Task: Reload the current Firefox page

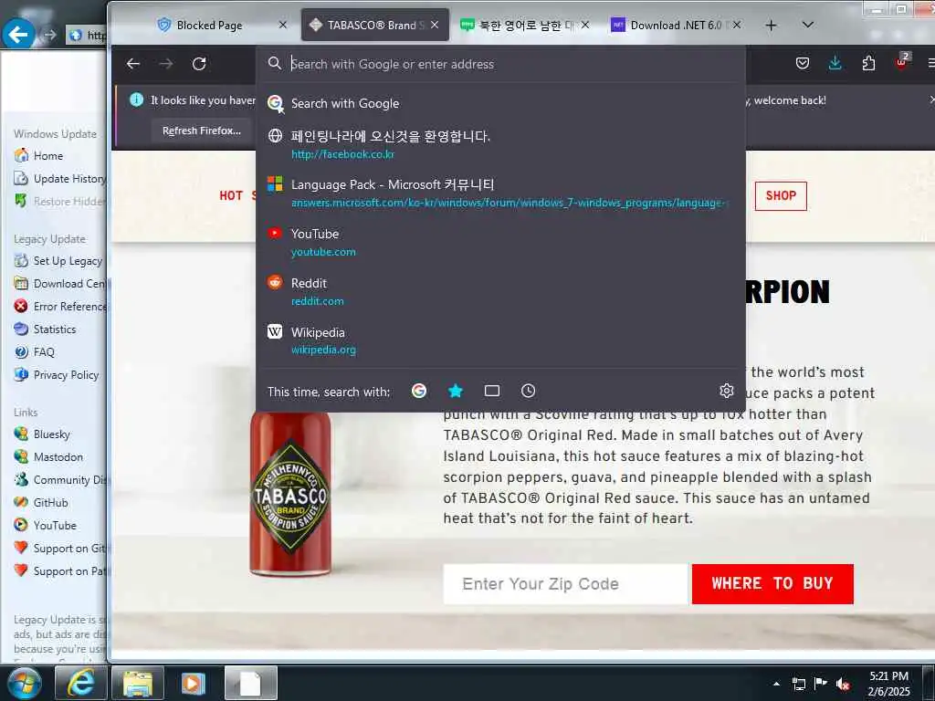Action: tap(199, 64)
